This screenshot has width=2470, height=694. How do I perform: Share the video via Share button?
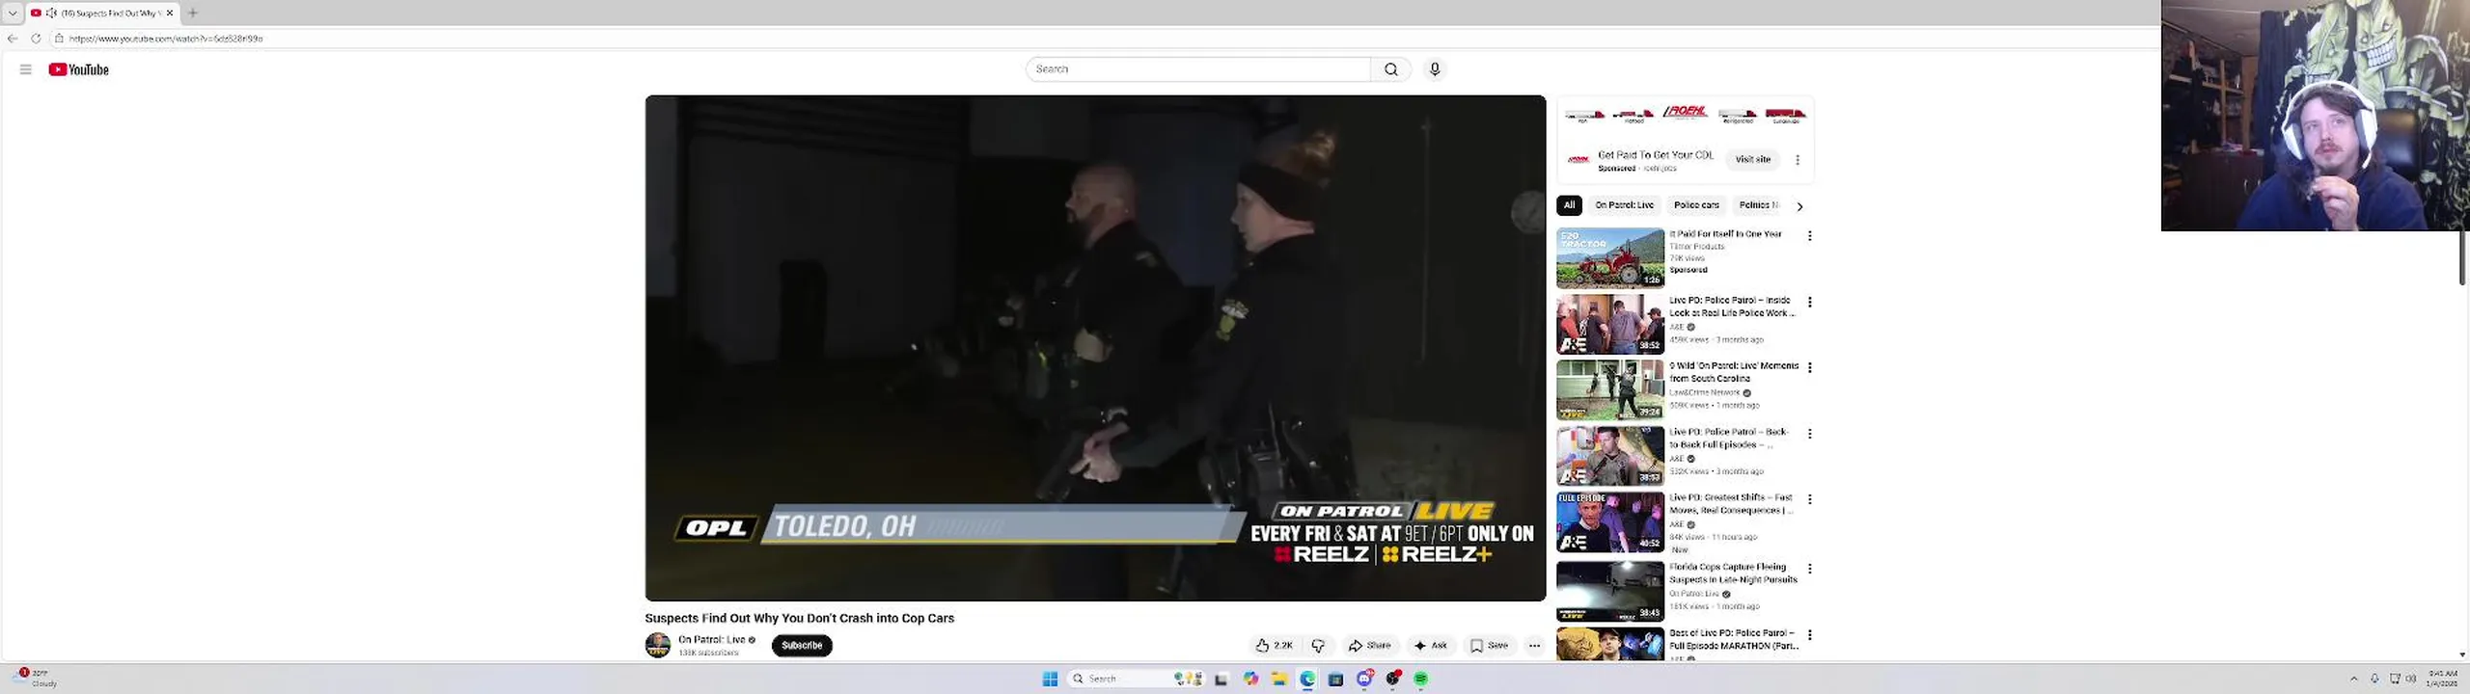click(x=1369, y=646)
